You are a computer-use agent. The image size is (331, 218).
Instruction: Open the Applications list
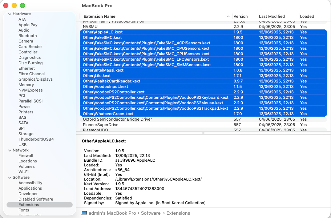pos(30,189)
